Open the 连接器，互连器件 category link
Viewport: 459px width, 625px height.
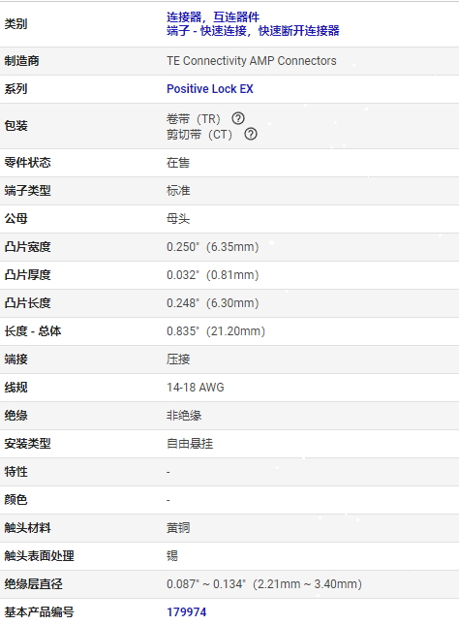[213, 17]
